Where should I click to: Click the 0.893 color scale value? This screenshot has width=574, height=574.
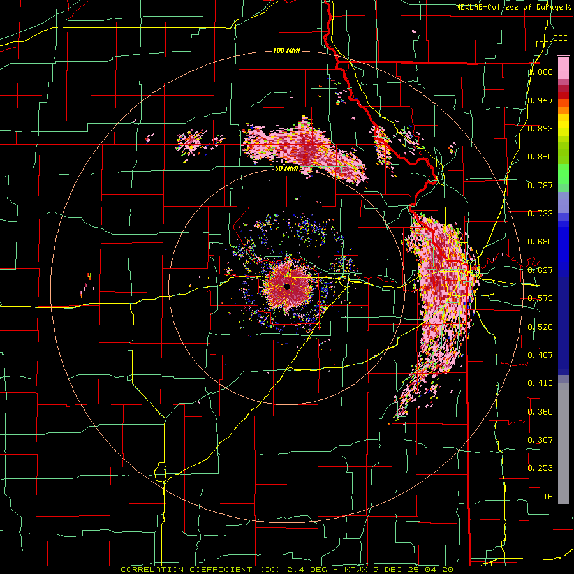point(540,128)
